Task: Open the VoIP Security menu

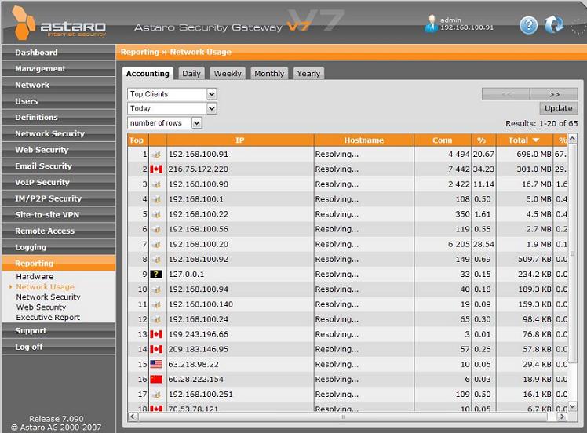Action: tap(59, 182)
